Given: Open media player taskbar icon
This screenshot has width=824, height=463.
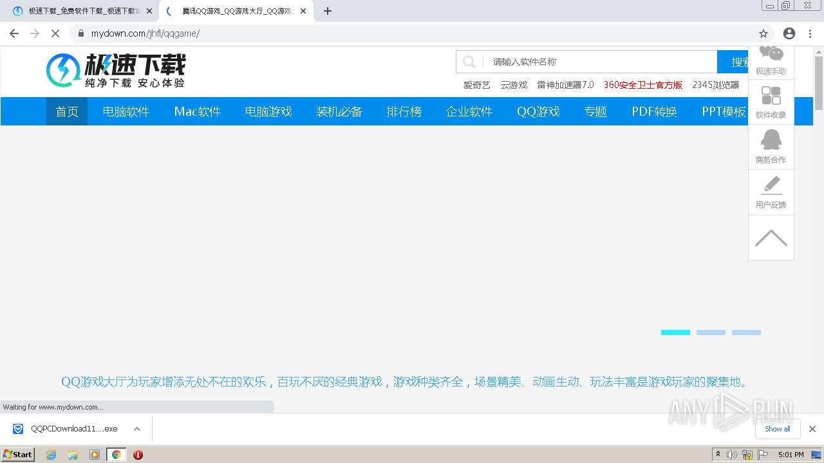Looking at the screenshot, I should tap(95, 455).
